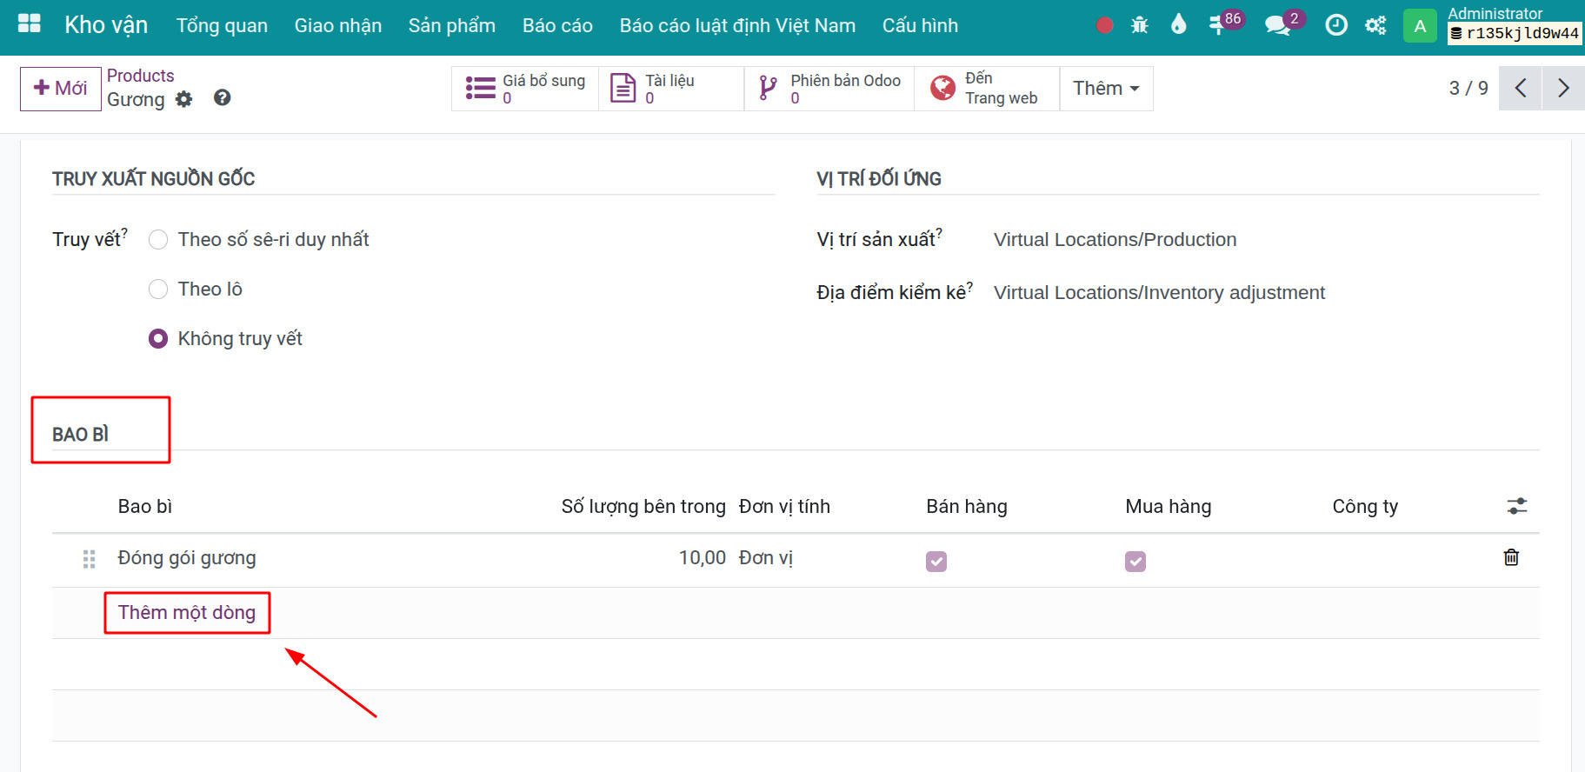Toggle Mua hàng checkbox for Đóng gói gương
The image size is (1585, 772).
(x=1135, y=562)
